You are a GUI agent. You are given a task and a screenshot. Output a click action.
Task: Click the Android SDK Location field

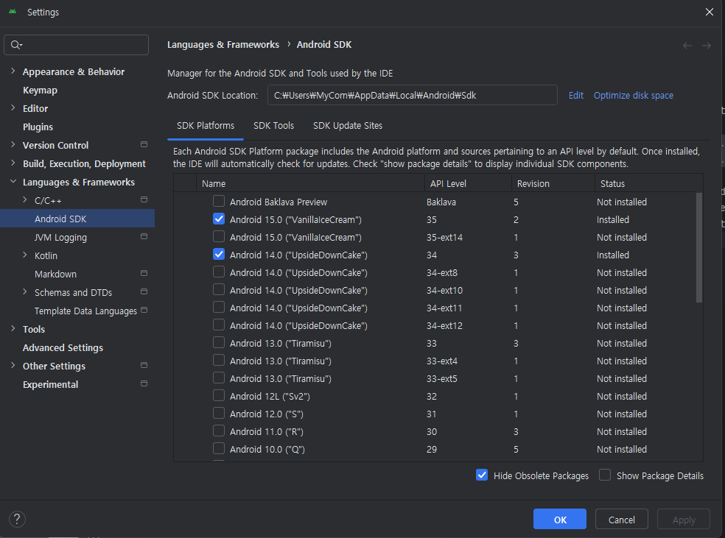click(x=412, y=95)
